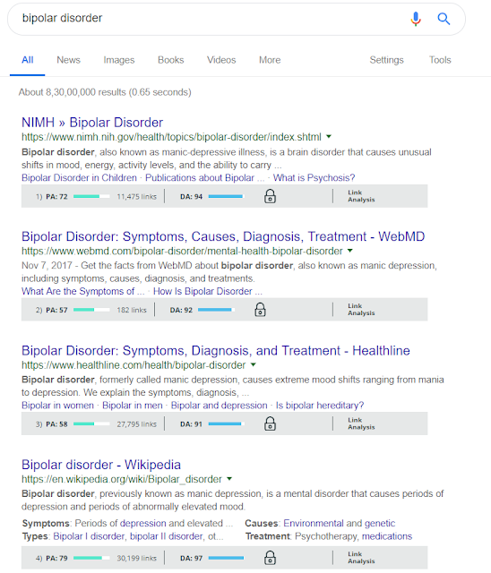Expand the dropdown arrow beside WebMD URL
Viewport: 491px width, 573px height.
click(x=349, y=251)
